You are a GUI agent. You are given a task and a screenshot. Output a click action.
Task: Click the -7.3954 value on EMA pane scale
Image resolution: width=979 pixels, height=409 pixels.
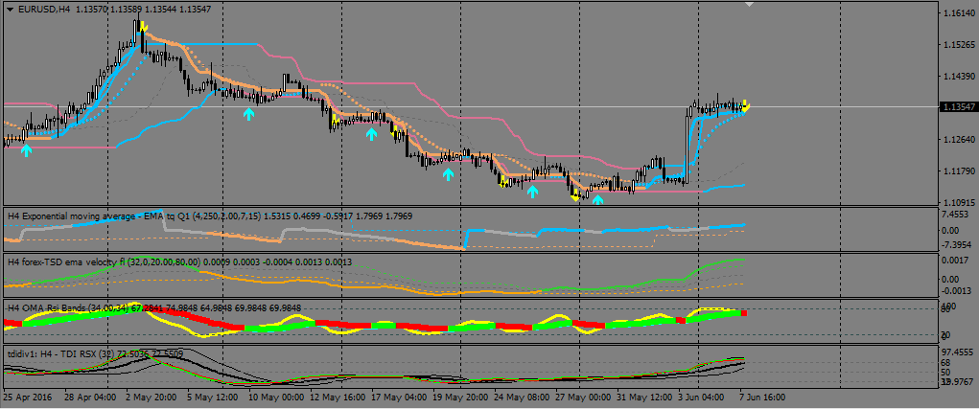click(956, 245)
